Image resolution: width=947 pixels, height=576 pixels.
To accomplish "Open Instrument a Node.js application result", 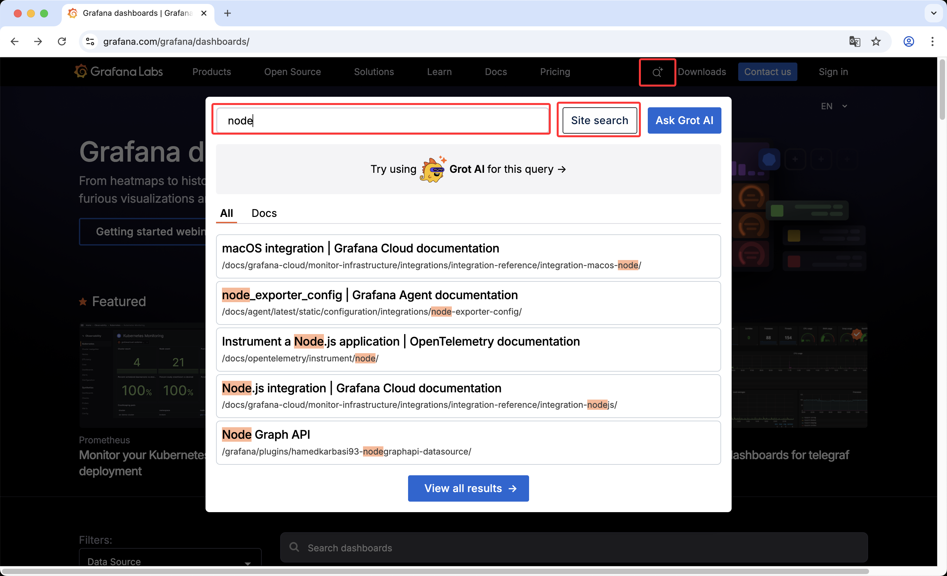I will [468, 349].
